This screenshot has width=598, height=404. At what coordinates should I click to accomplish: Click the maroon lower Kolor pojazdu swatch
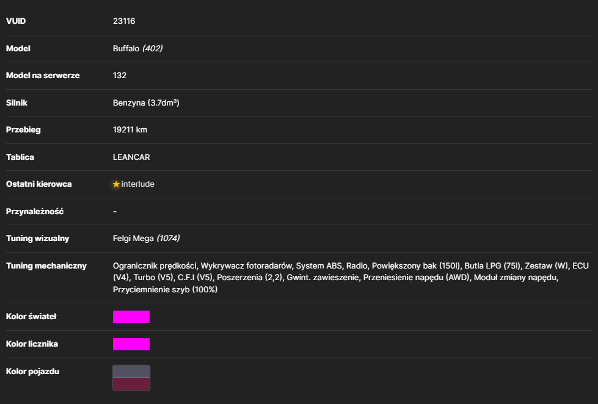coord(131,384)
